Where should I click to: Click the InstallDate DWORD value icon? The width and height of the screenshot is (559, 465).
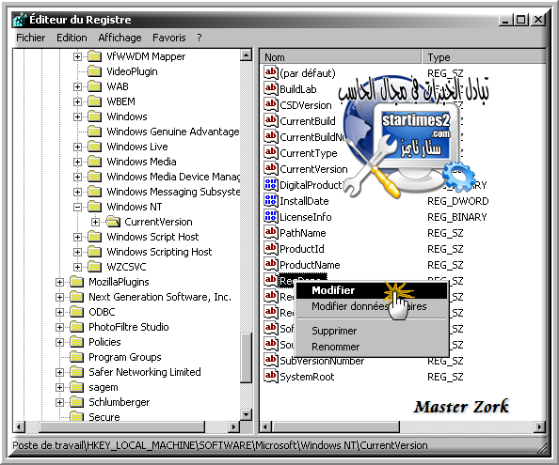(x=271, y=201)
